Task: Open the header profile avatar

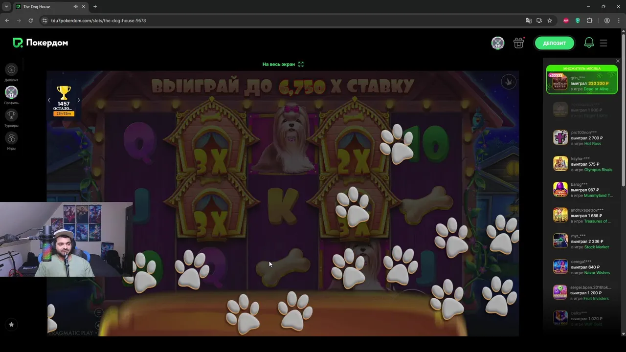Action: pyautogui.click(x=498, y=43)
